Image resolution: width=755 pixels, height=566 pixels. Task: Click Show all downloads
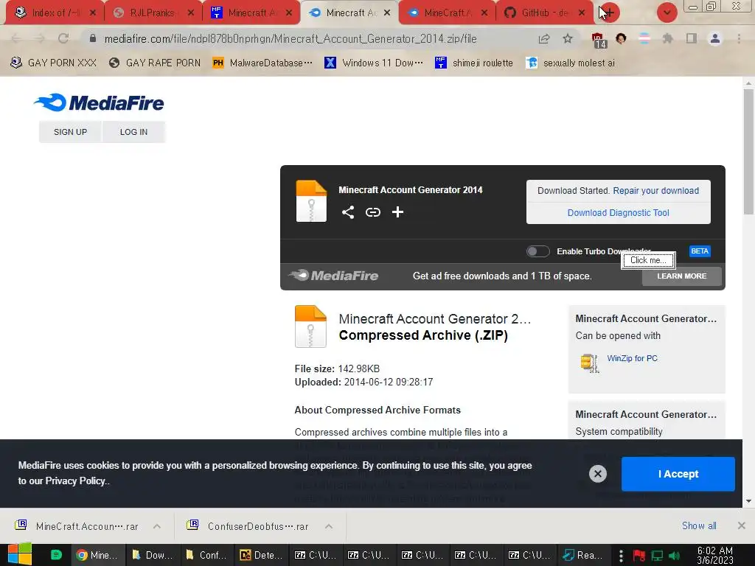coord(699,525)
